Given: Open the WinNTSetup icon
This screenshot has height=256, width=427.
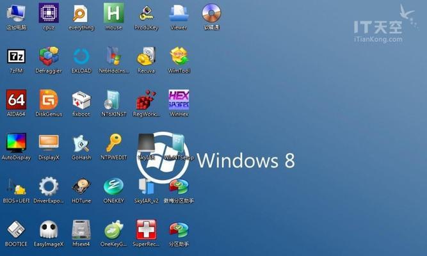Looking at the screenshot, I should coord(179,143).
